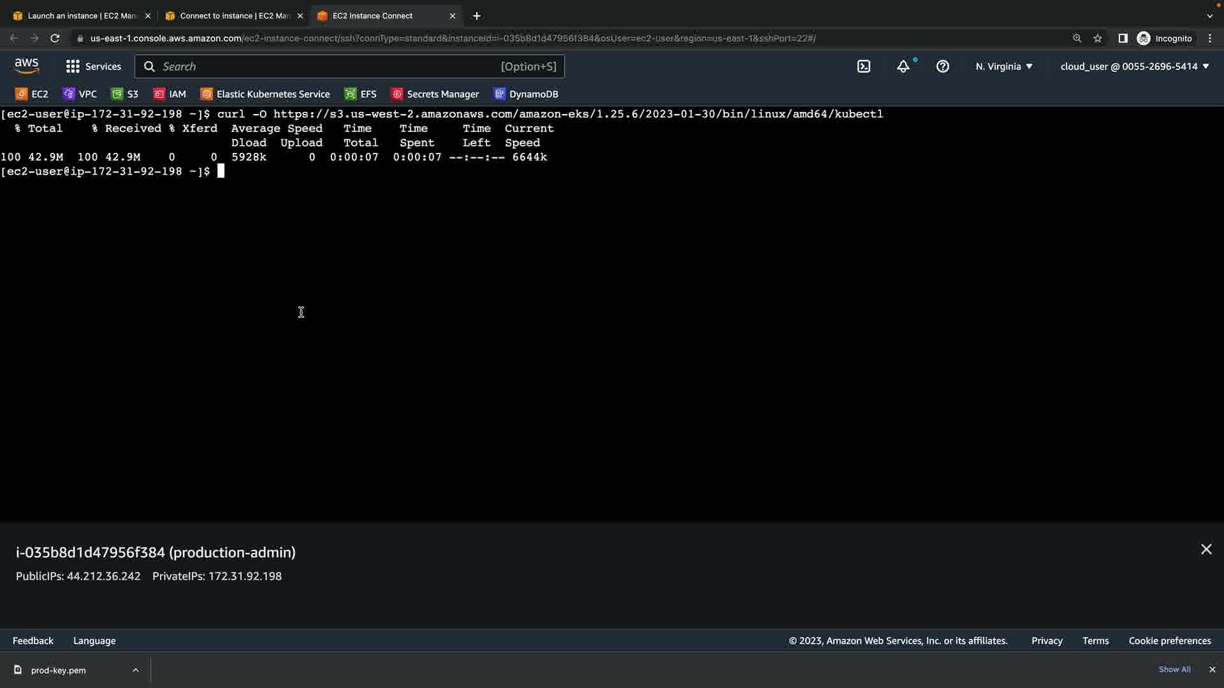Switch to the Connect to instance tab

(x=234, y=16)
